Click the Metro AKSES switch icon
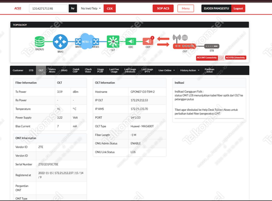This screenshot has height=201, width=272. click(96, 42)
